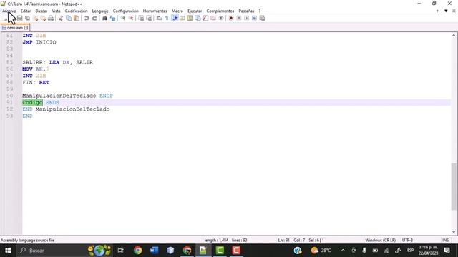
Task: Toggle the Indent Guide button
Action: click(x=175, y=18)
